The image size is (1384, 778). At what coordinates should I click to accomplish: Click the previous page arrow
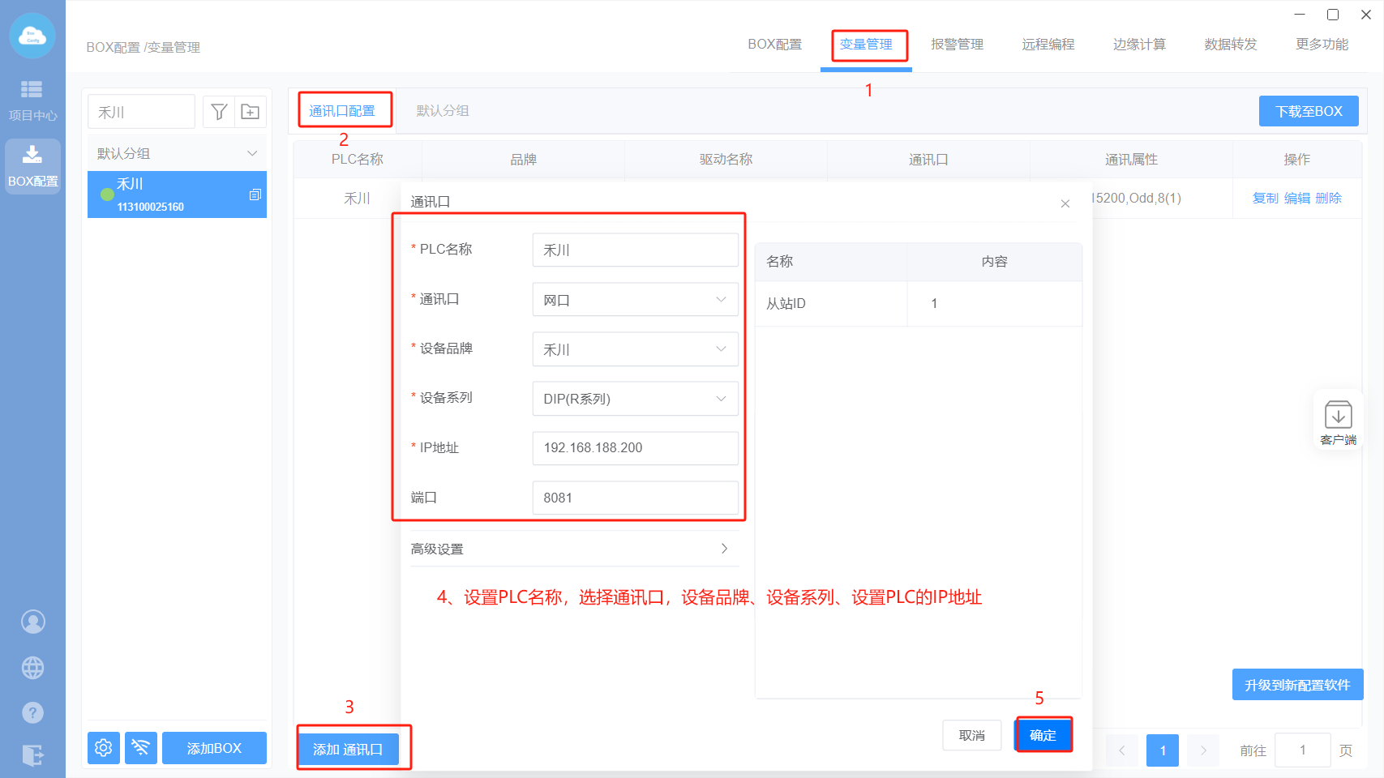[x=1122, y=750]
